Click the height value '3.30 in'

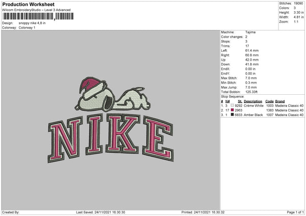[x=298, y=12]
